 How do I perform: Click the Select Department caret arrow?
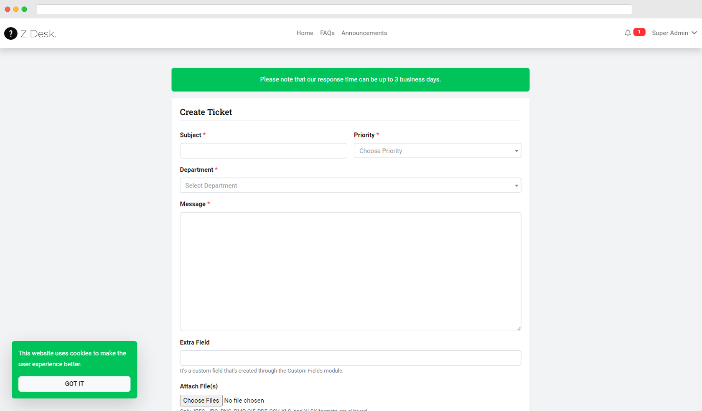[516, 185]
